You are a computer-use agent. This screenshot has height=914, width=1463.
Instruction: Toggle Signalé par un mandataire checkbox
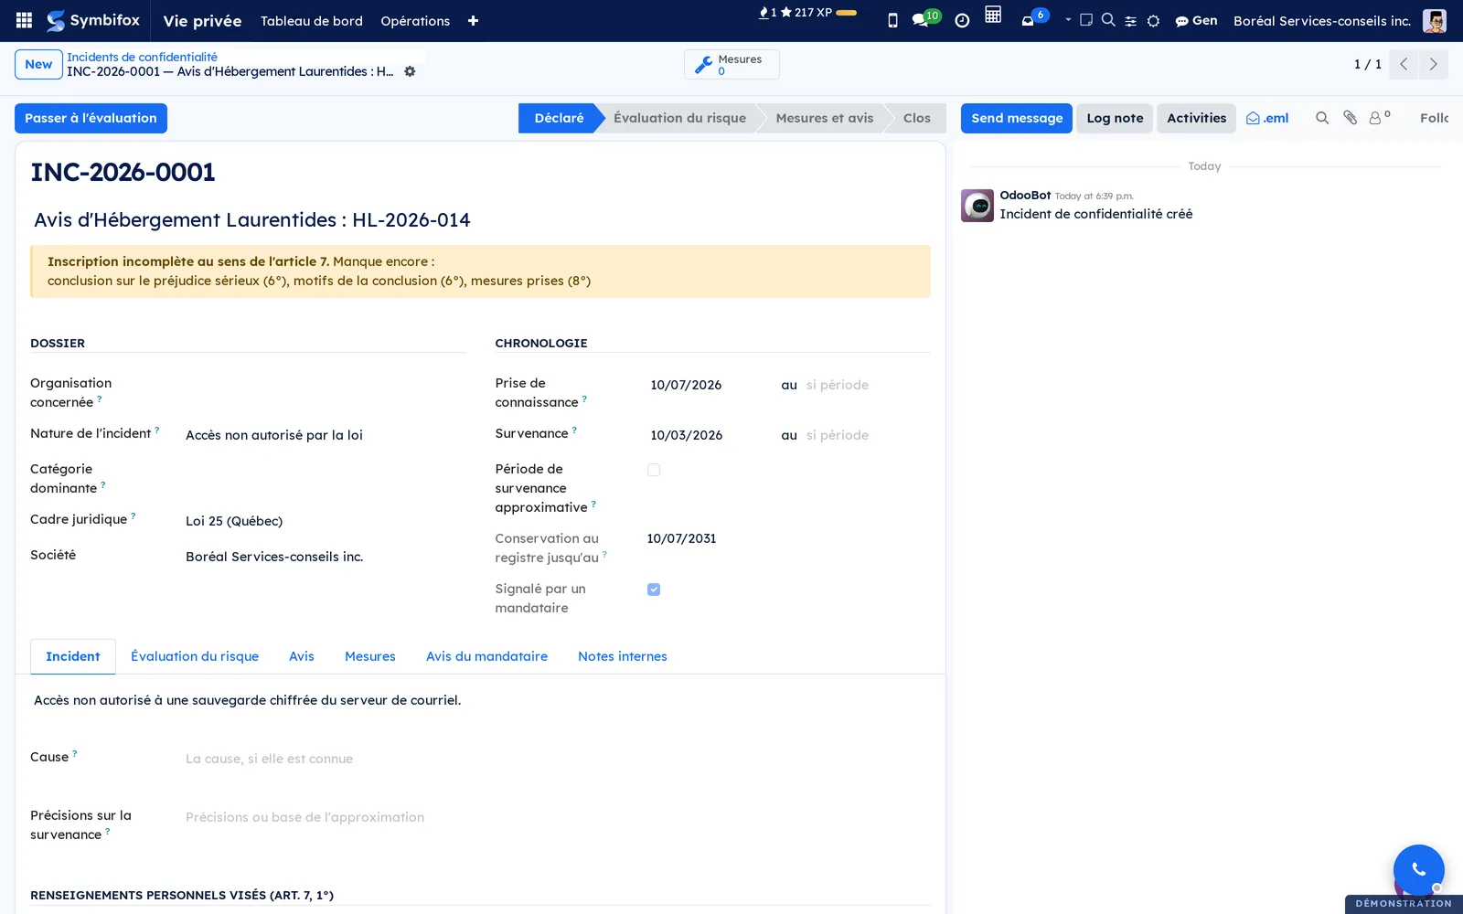[x=654, y=590]
